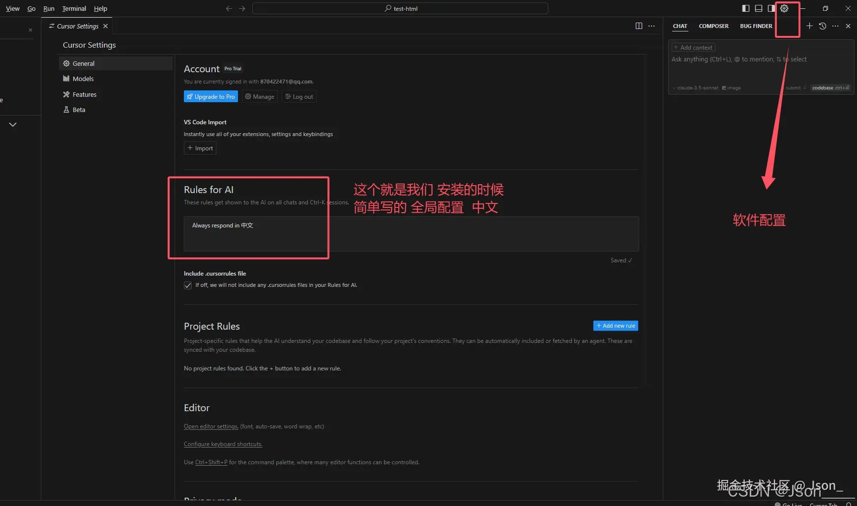Log out of the account
Image resolution: width=857 pixels, height=506 pixels.
[299, 96]
